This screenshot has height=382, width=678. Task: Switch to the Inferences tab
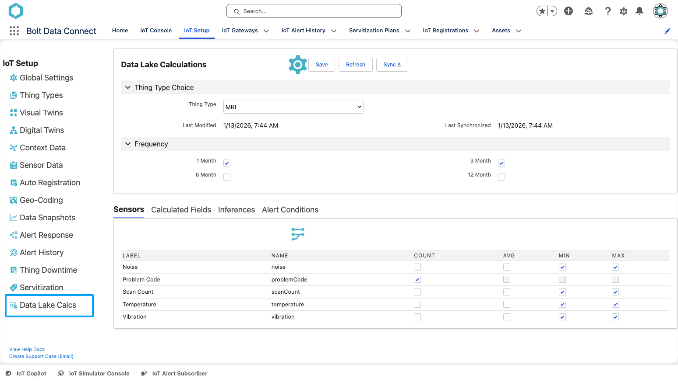(x=237, y=210)
